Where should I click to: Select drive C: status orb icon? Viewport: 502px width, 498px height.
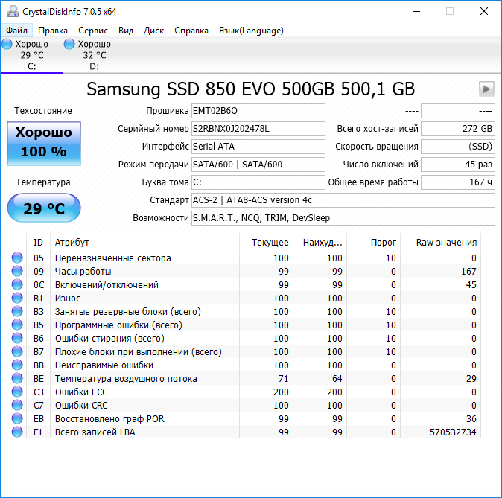[x=7, y=45]
